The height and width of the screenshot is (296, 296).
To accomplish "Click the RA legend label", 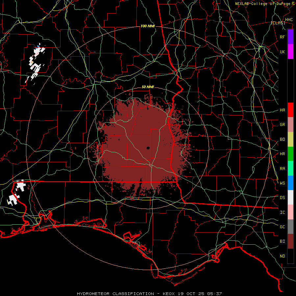I will pyautogui.click(x=283, y=169).
